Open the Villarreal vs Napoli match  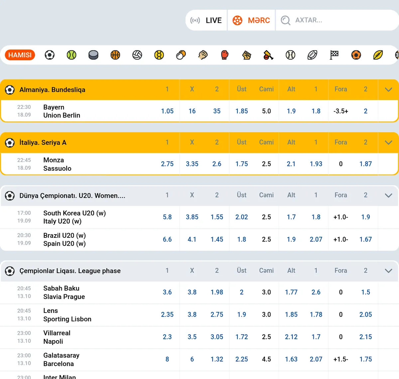click(x=57, y=337)
